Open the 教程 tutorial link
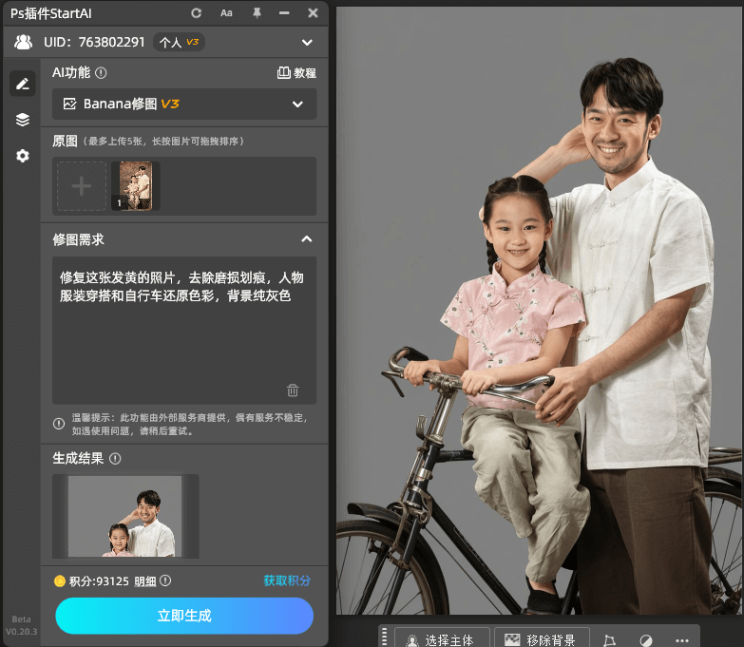744x647 pixels. (296, 72)
